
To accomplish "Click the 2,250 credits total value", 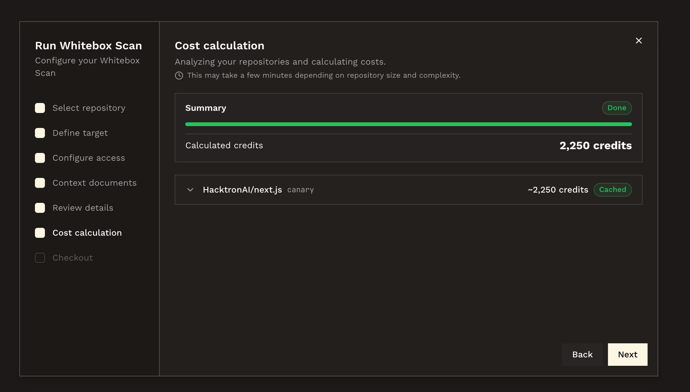I will click(x=595, y=145).
